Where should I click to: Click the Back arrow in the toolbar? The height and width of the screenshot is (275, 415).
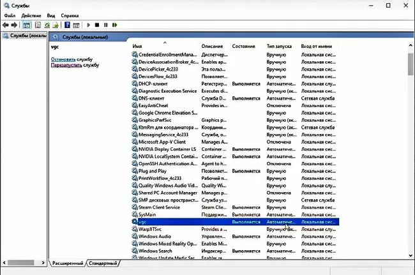point(6,25)
